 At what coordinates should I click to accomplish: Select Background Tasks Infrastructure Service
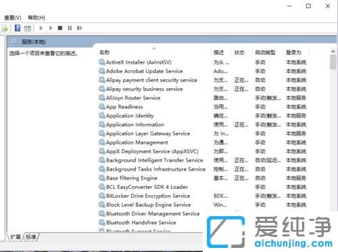[x=155, y=169]
